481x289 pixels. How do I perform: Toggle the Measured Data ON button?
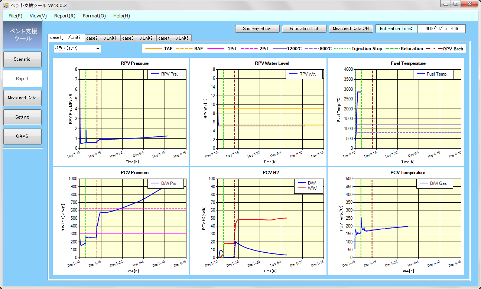click(351, 29)
